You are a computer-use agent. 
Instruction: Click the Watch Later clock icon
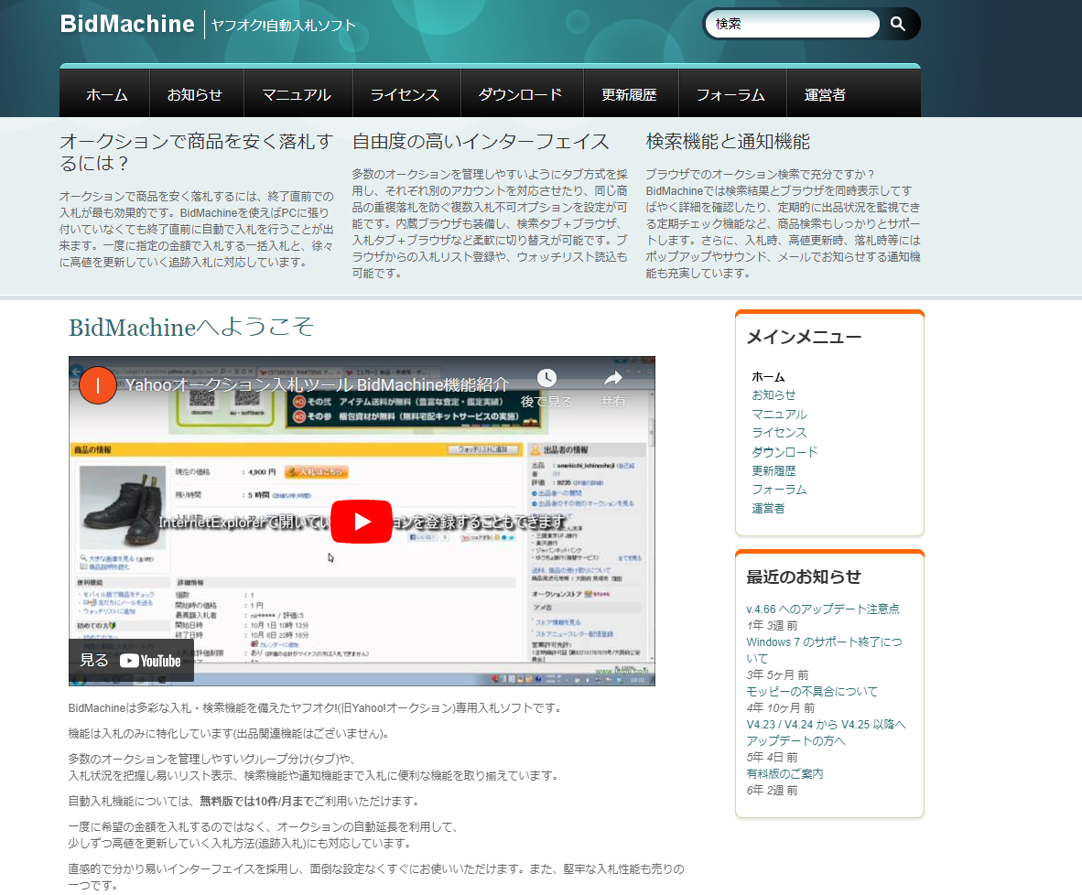click(546, 379)
